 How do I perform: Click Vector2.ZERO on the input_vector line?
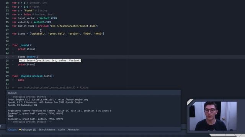(x=48, y=18)
